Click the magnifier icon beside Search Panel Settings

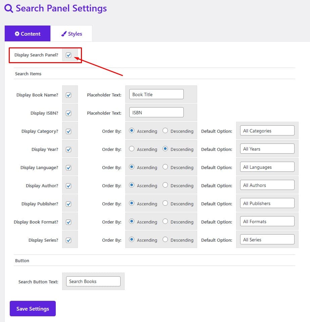click(9, 8)
